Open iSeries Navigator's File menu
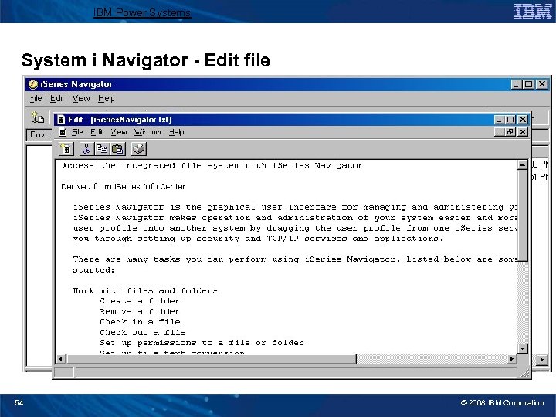556x417 pixels. click(x=36, y=98)
